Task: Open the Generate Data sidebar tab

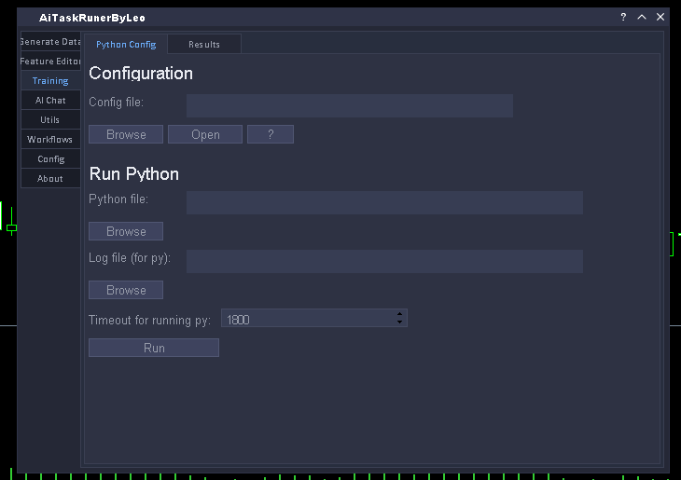Action: point(50,42)
